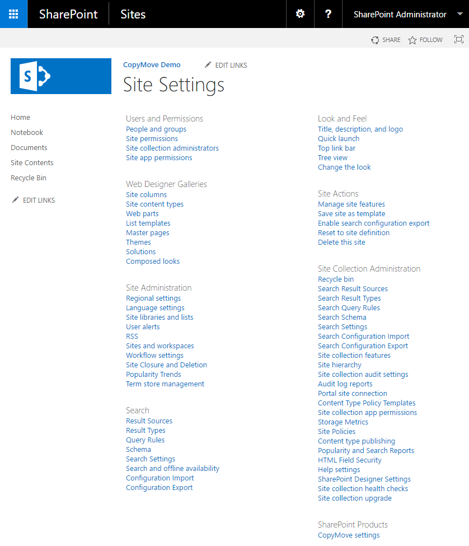Open Site Contents in the left navigation
The height and width of the screenshot is (546, 469).
[x=31, y=162]
